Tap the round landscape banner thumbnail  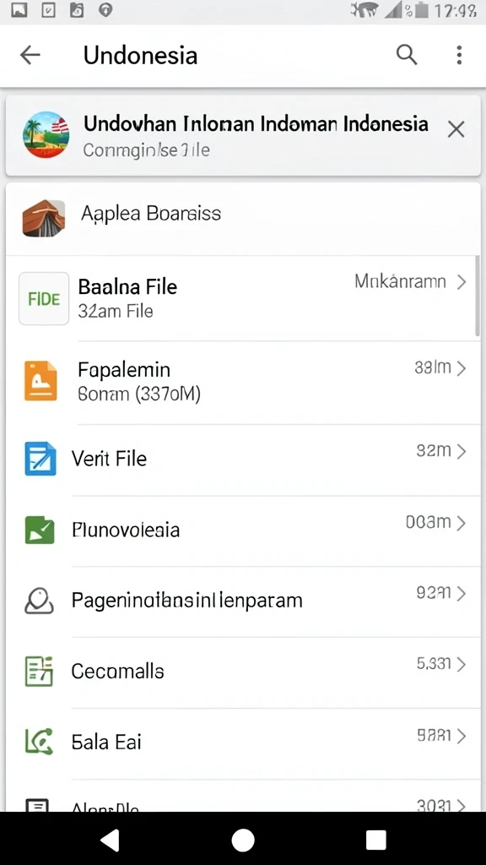tap(46, 135)
